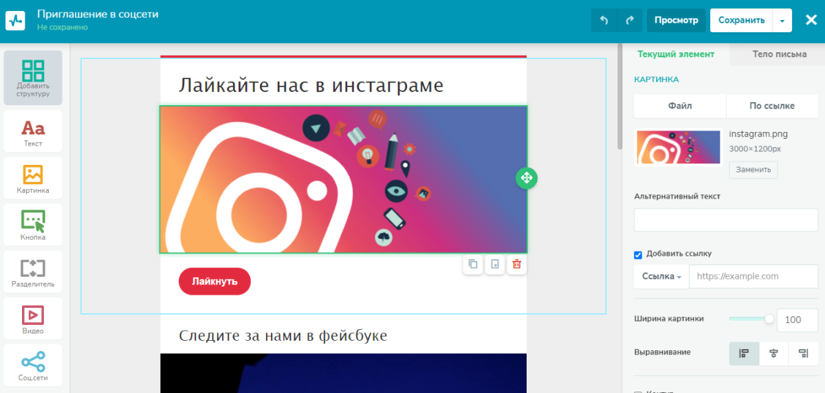This screenshot has width=825, height=393.
Task: Add a structure (Добавить структуру) block
Action: (33, 78)
